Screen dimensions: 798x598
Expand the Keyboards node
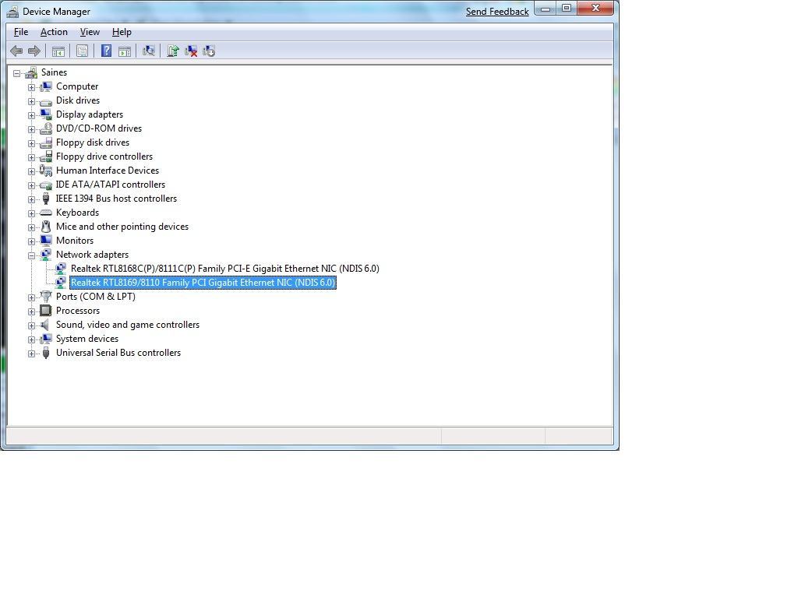(x=31, y=213)
